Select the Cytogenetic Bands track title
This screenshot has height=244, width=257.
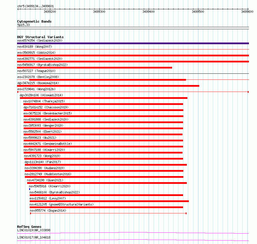[34, 21]
